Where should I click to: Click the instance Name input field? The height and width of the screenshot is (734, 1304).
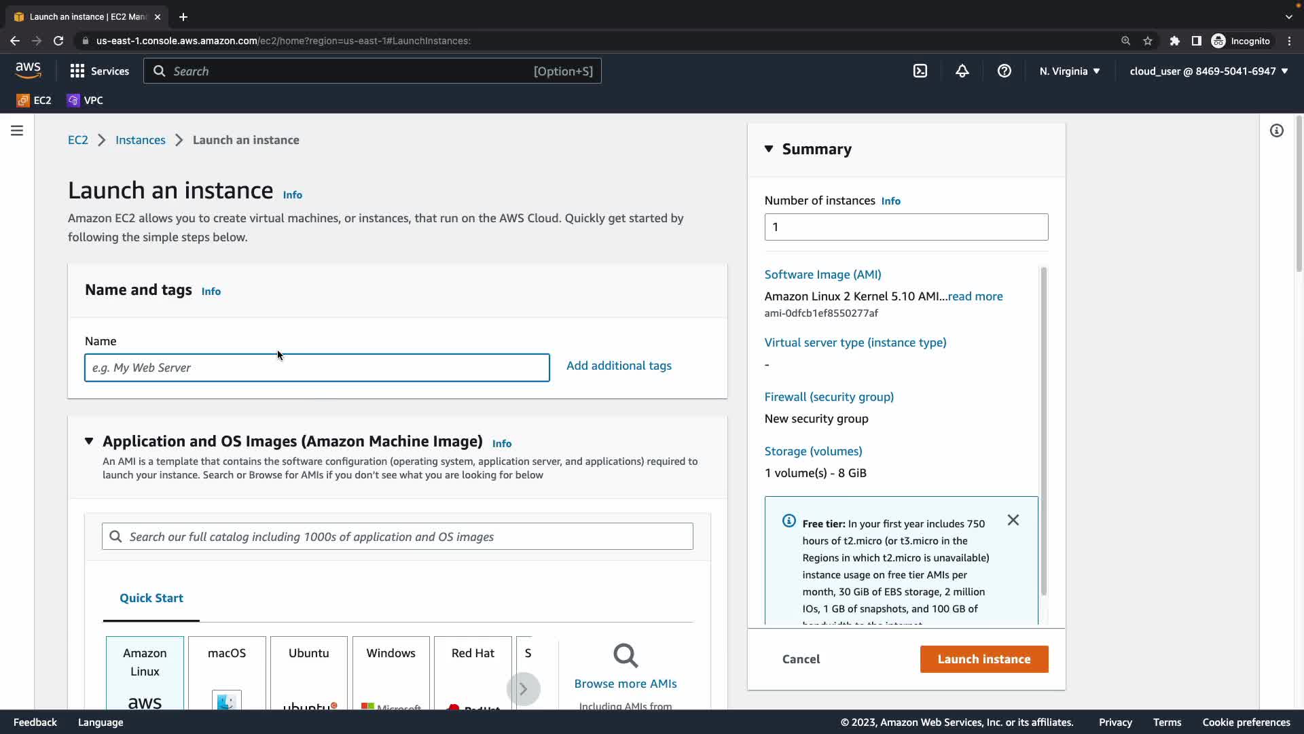coord(316,368)
